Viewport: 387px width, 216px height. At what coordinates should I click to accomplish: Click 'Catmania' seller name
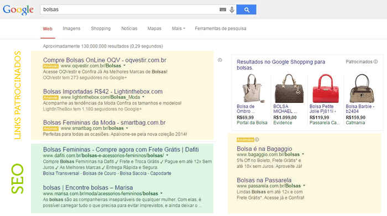(355, 123)
